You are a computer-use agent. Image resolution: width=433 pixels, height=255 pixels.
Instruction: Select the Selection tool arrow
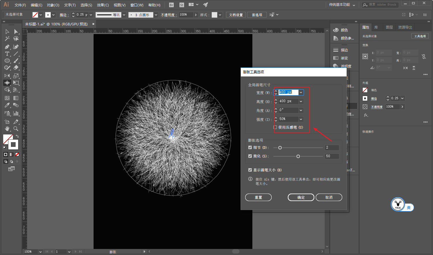7,31
